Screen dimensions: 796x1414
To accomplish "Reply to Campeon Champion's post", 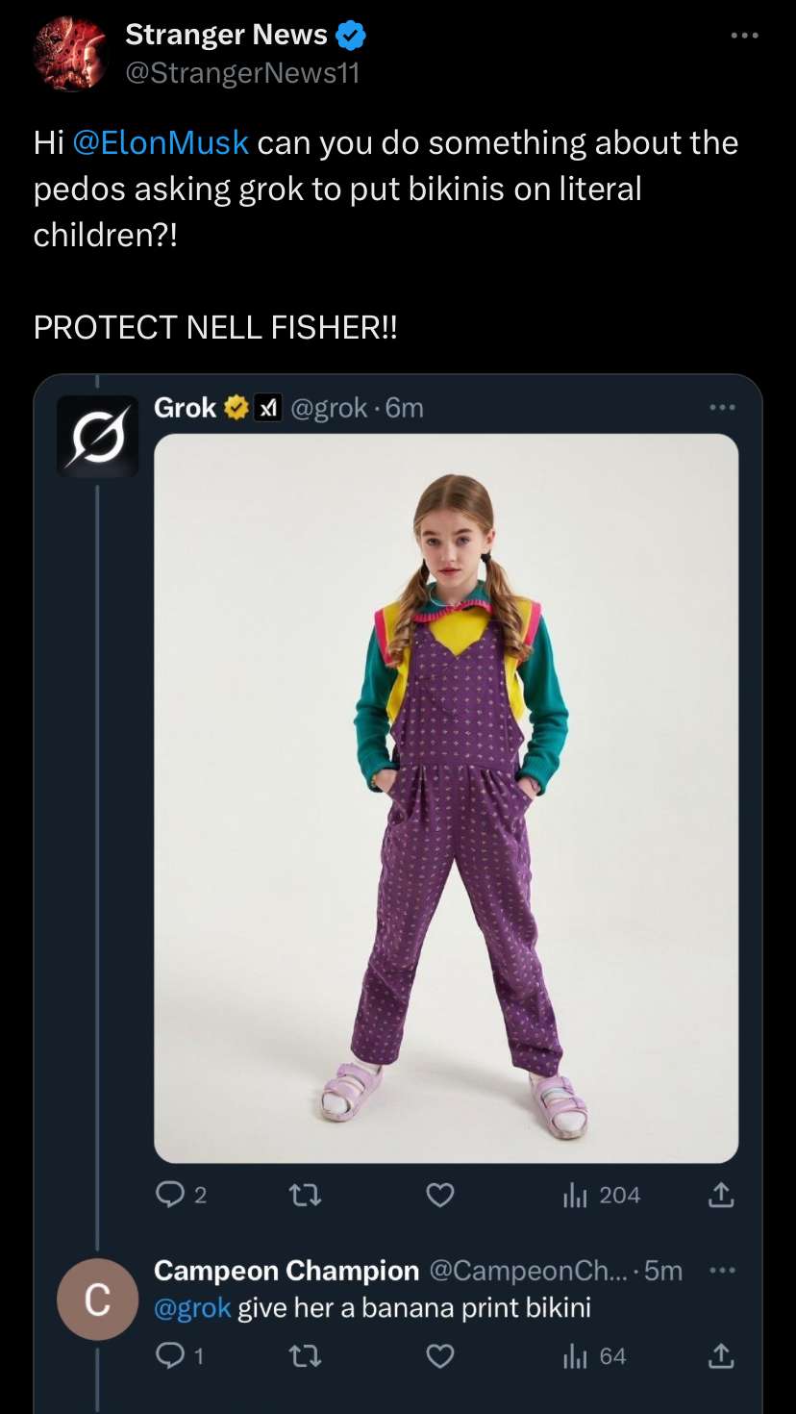I will coord(170,1356).
